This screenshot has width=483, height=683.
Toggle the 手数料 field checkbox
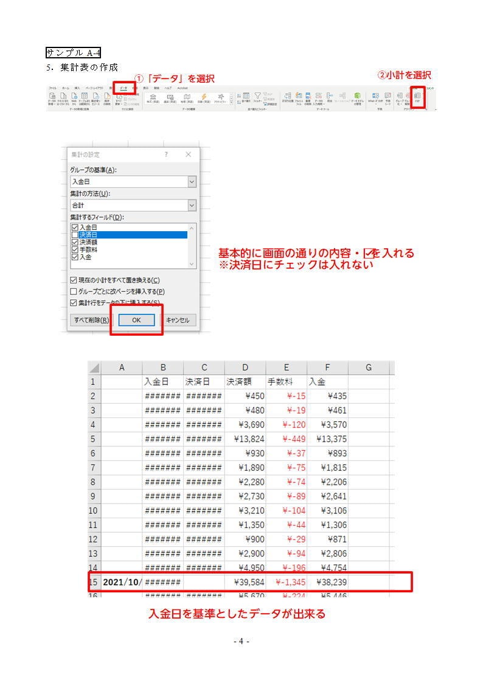[75, 249]
